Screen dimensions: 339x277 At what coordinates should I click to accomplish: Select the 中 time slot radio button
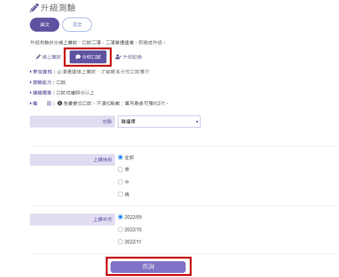[120, 182]
